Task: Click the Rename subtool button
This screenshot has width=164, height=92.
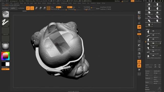Action: pyautogui.click(x=149, y=71)
